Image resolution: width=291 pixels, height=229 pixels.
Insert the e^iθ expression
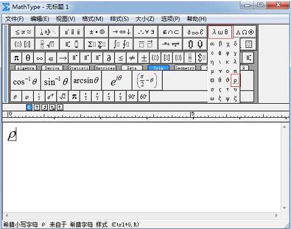pos(117,80)
